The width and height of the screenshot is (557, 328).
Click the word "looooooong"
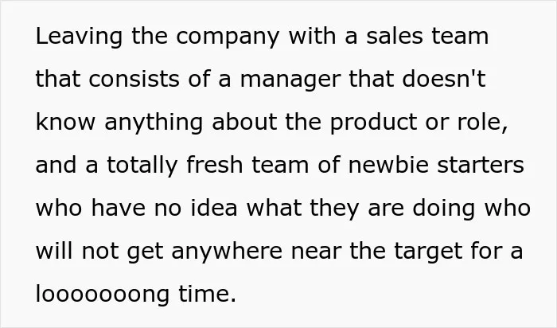(103, 295)
